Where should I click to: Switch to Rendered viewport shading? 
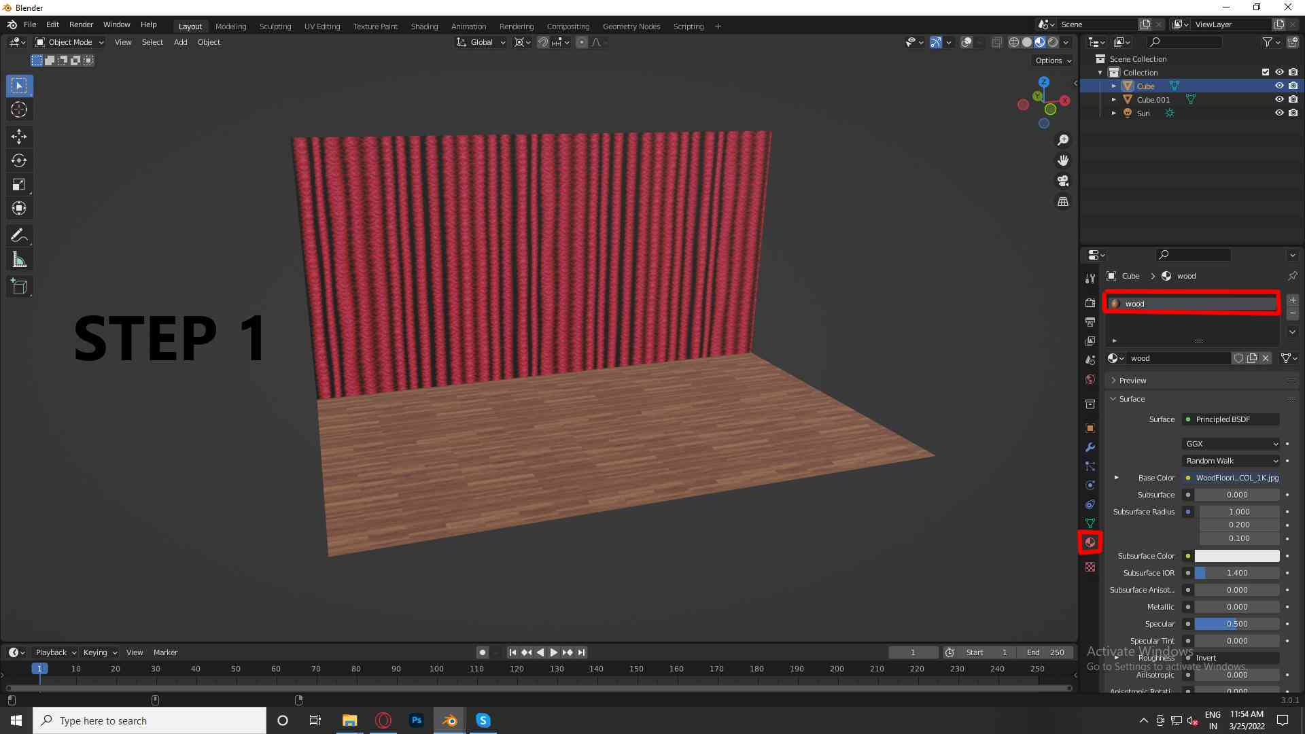click(x=1052, y=42)
